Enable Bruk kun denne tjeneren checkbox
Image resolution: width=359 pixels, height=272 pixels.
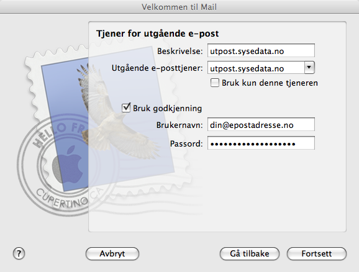[x=214, y=83]
